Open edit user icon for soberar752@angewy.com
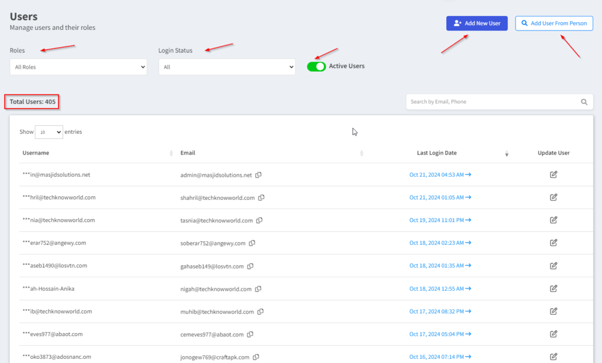The image size is (602, 363). (553, 243)
